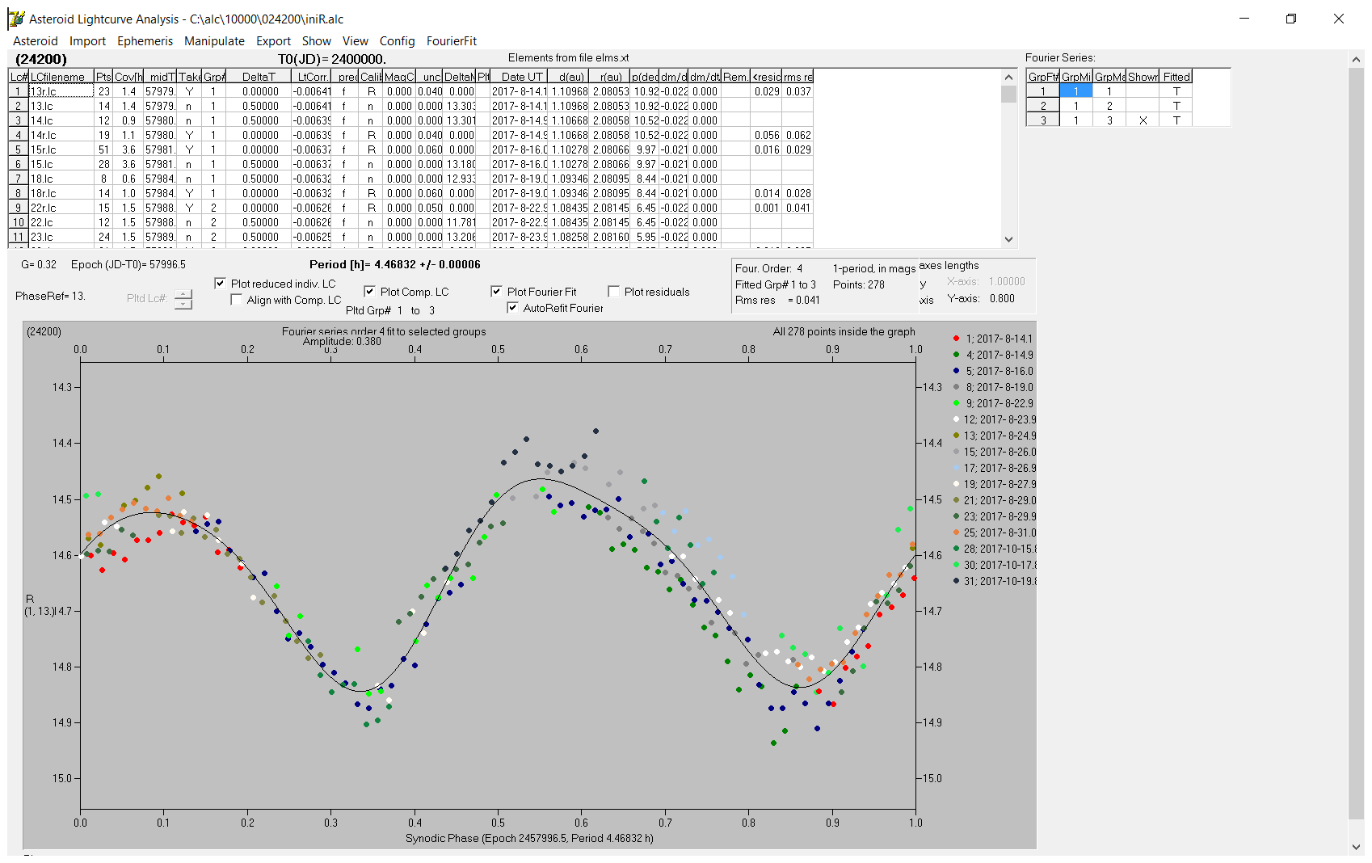Click the X-axis length value 1.00000

click(x=1007, y=282)
